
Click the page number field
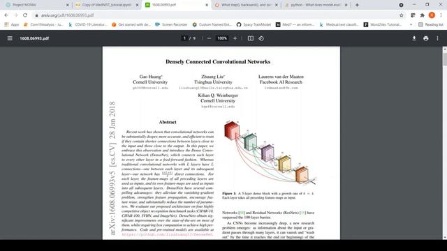click(x=184, y=38)
